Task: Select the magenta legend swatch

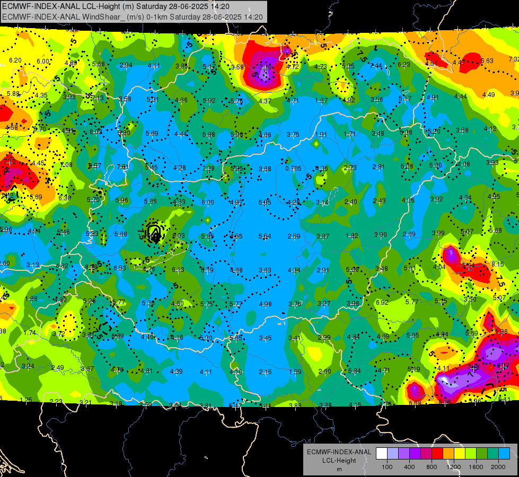Action: (426, 454)
